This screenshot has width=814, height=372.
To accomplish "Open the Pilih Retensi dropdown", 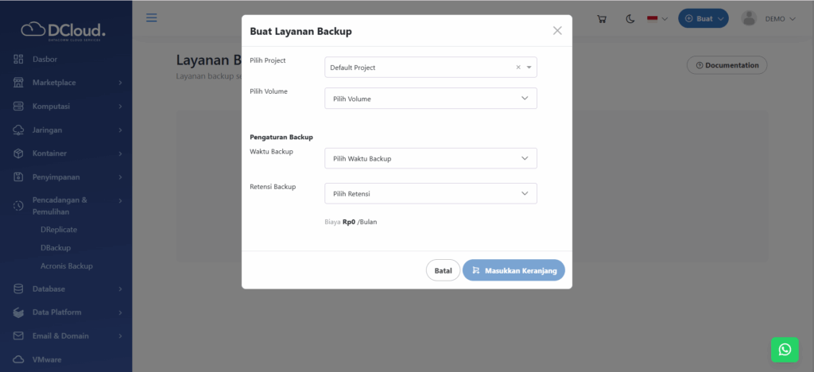I will coord(431,193).
